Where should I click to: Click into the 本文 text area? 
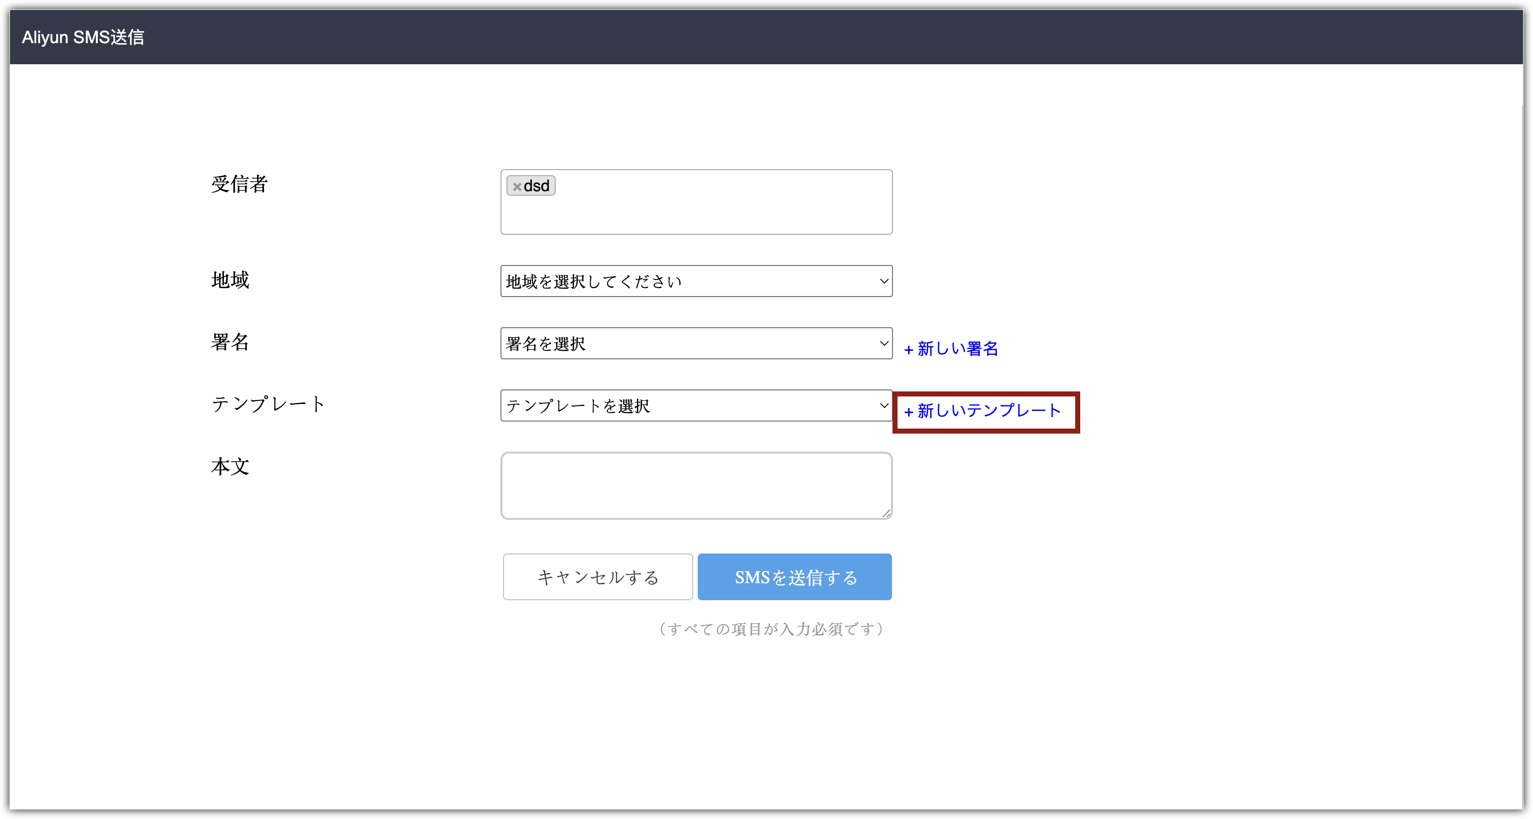pos(696,485)
